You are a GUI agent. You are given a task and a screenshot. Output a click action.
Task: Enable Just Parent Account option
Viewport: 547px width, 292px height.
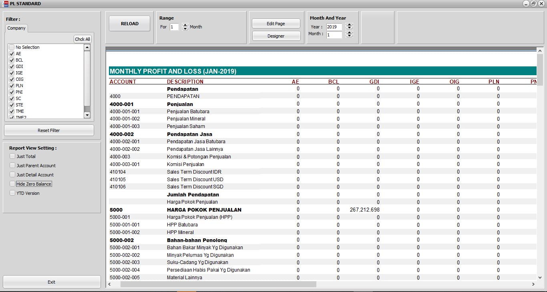point(13,166)
